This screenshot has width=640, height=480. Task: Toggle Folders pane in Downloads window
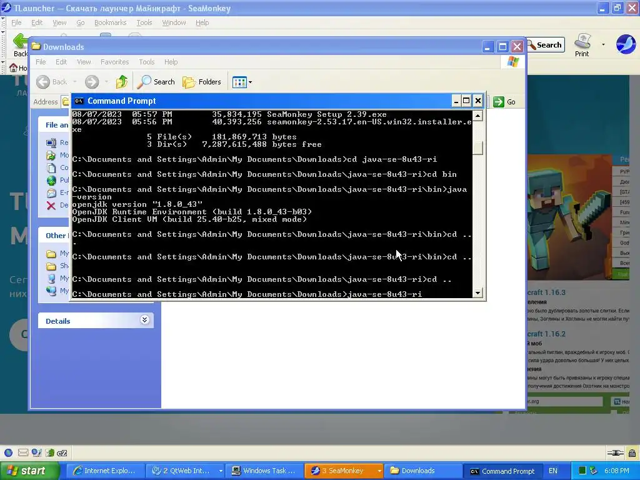pos(202,82)
